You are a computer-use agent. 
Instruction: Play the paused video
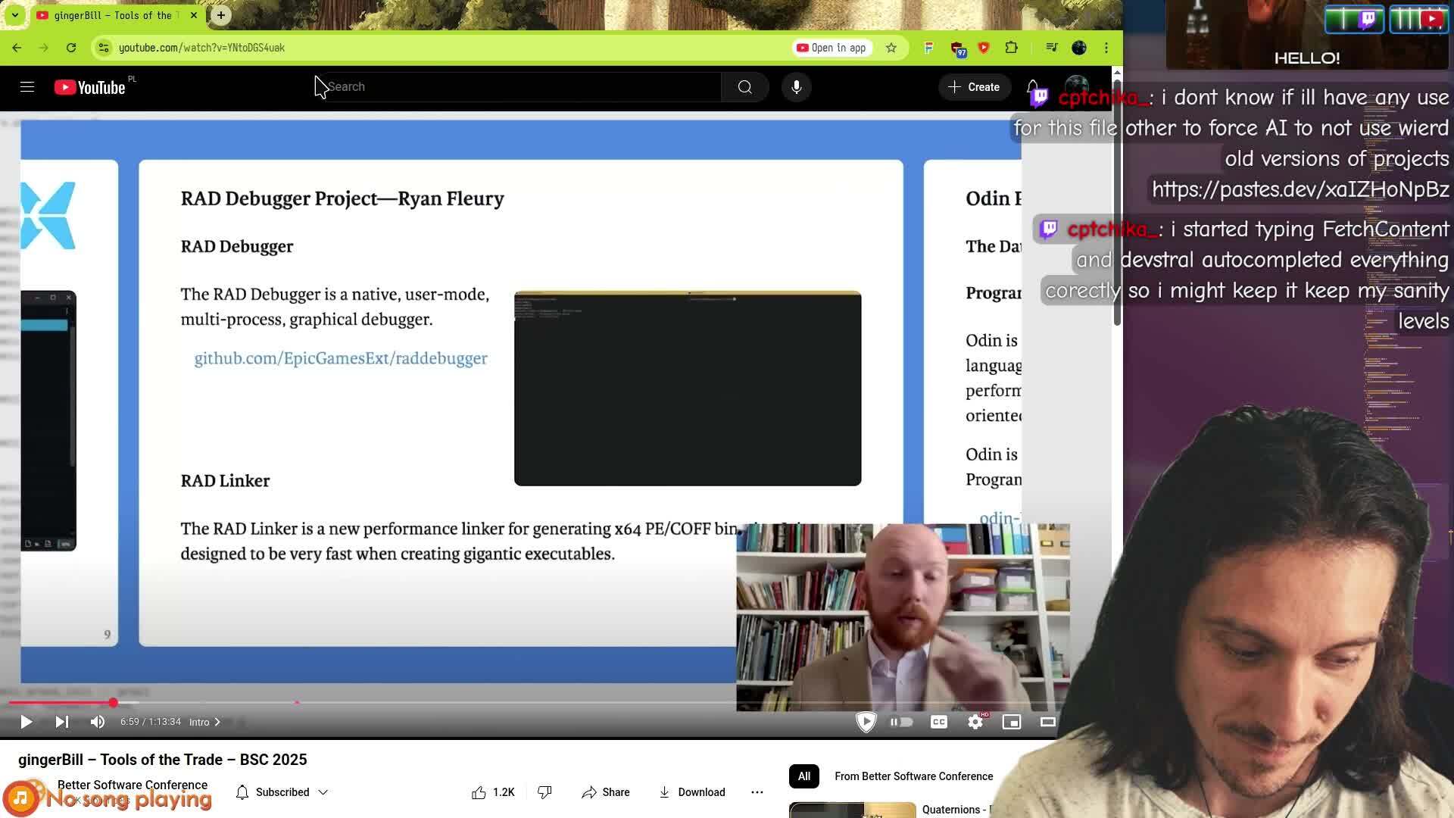pyautogui.click(x=26, y=722)
